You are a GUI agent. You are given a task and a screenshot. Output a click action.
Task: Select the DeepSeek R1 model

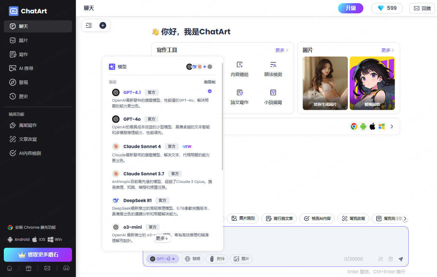pyautogui.click(x=162, y=207)
